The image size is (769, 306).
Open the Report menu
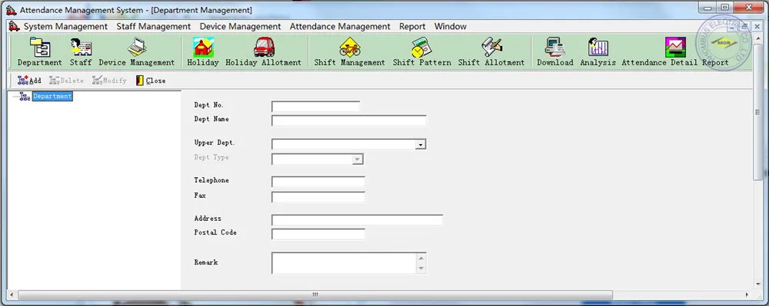(412, 26)
